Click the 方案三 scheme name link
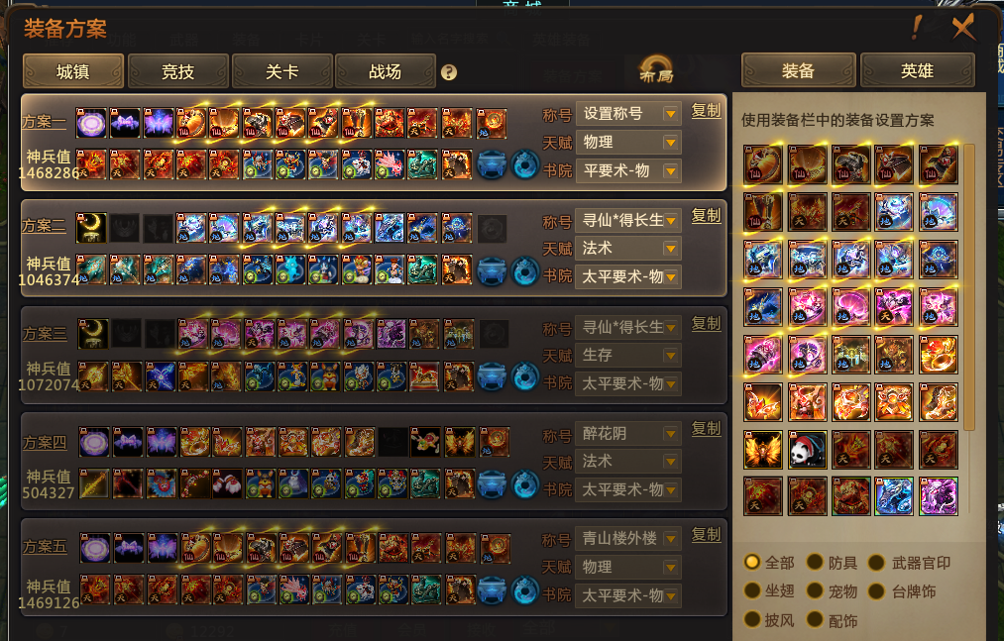 [45, 334]
